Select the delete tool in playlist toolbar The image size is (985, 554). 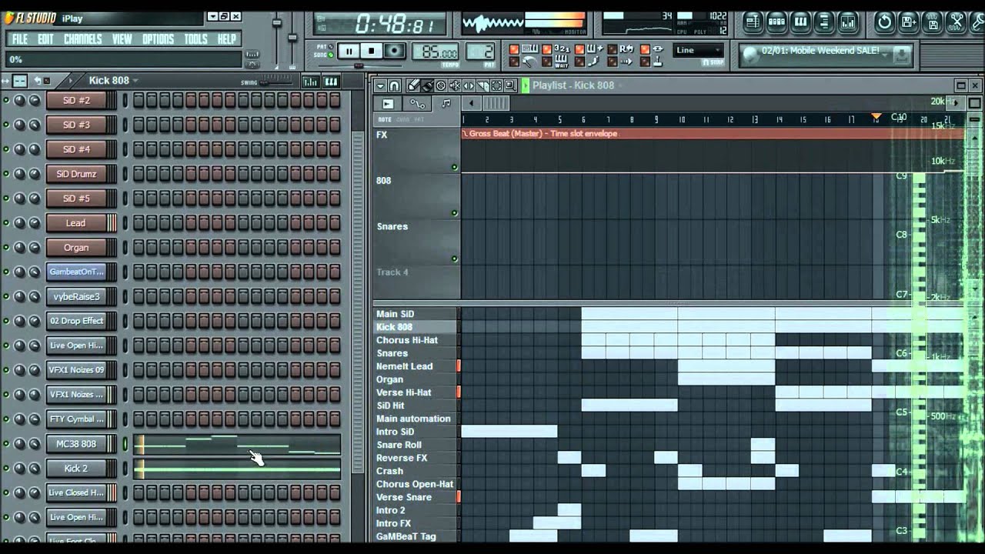coord(441,85)
